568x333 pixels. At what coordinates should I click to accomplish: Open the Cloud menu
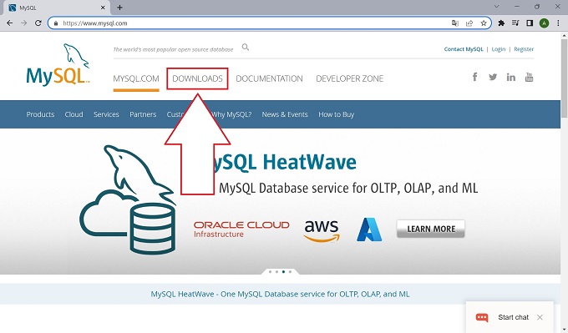(74, 114)
